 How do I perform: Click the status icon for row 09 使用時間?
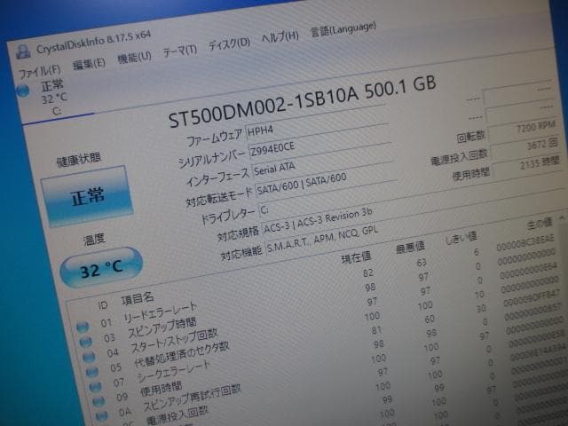pos(99,400)
